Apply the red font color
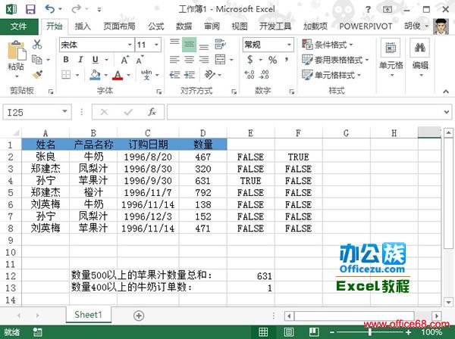Viewport: 455px width, 339px height. click(118, 75)
